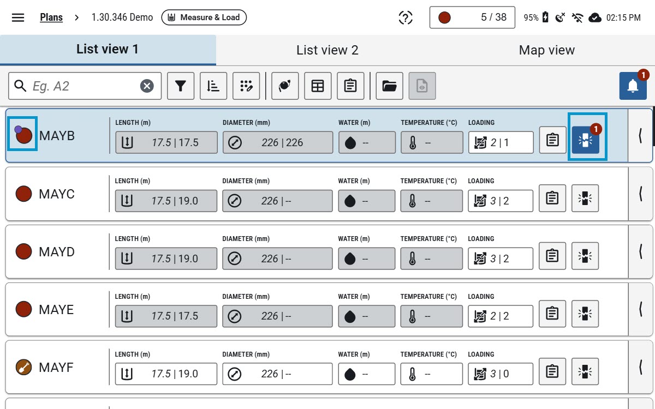Viewport: 655px width, 409px height.
Task: Open the multi-select edit dots tool
Action: click(x=246, y=86)
